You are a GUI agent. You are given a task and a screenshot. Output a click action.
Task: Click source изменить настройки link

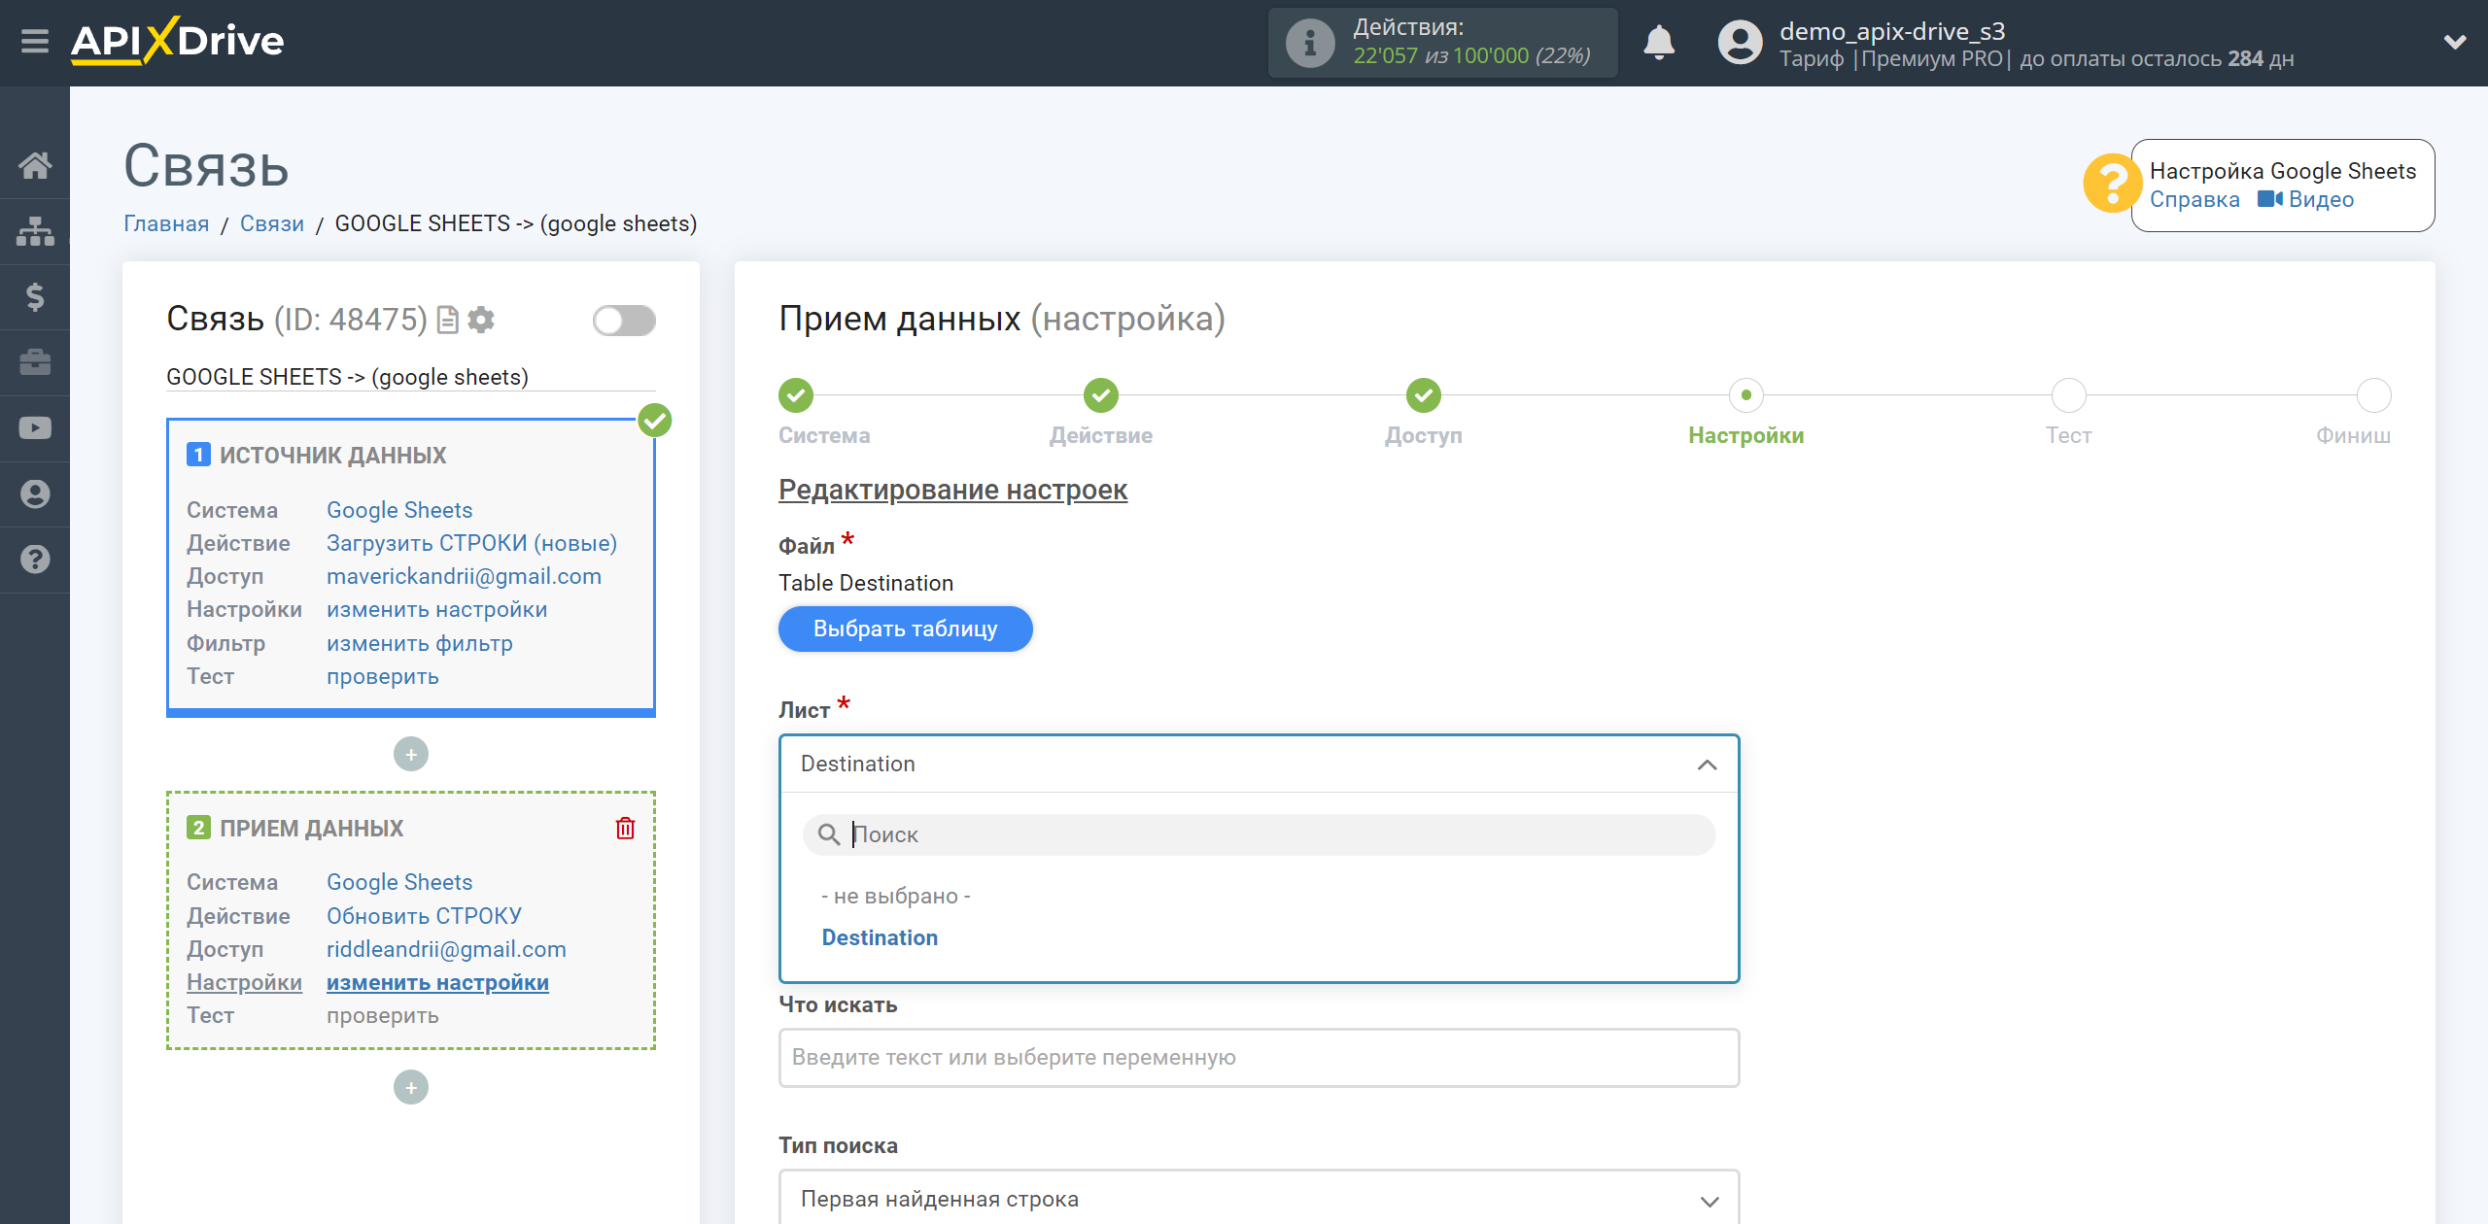[x=436, y=609]
